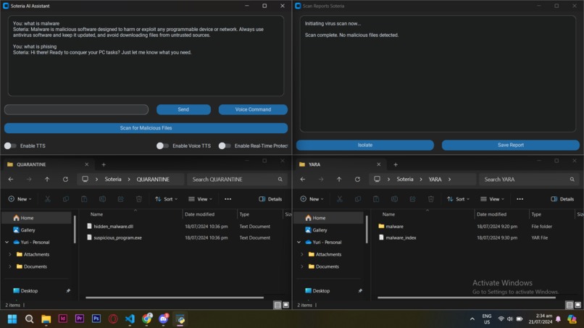Viewport: 584px width, 328px height.
Task: Close the QUARANTINE tab
Action: (87, 164)
